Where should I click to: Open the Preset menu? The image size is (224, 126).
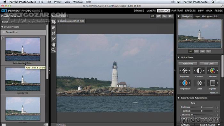click(58, 2)
